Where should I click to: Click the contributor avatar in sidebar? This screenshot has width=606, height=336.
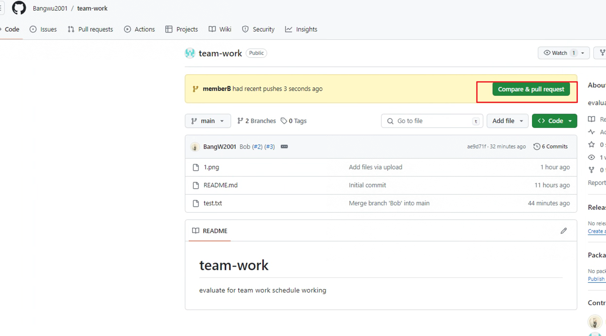[x=595, y=322]
